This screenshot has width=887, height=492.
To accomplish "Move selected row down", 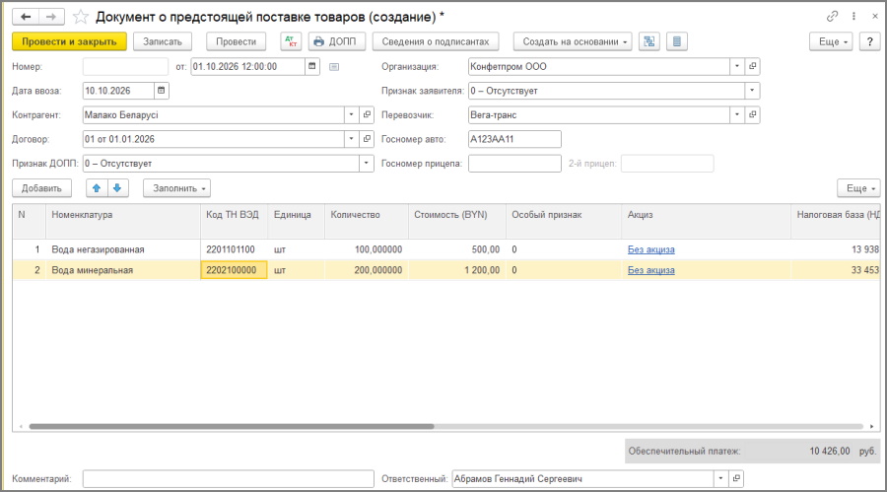I will click(117, 188).
